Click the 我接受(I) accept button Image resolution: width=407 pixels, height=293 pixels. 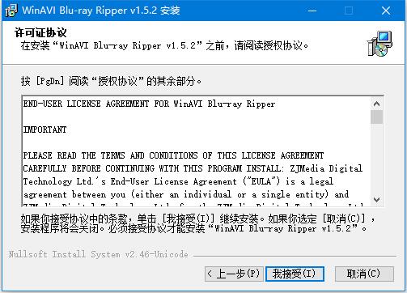point(295,274)
